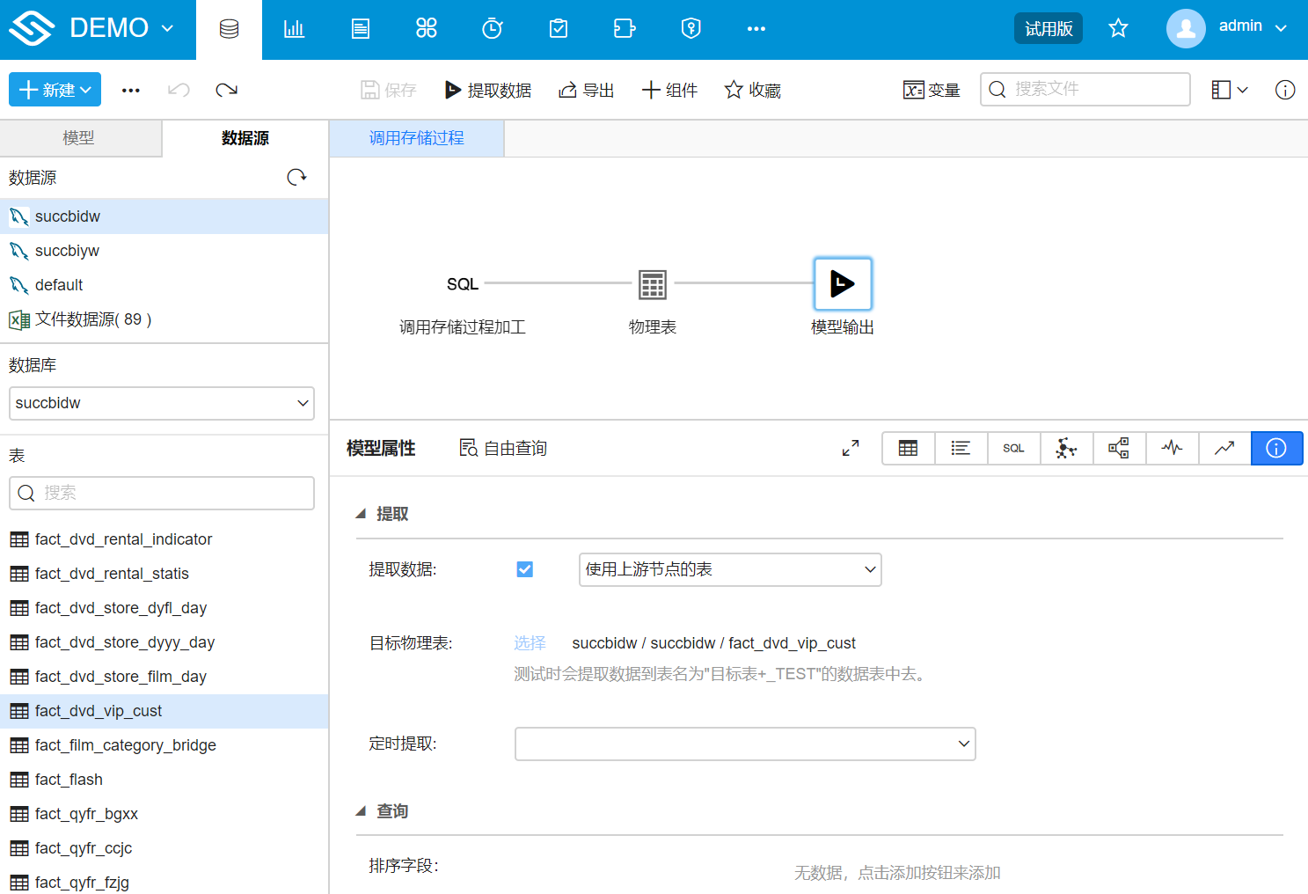Select the 调用存储过程 tab
This screenshot has height=894, width=1308.
pos(416,138)
